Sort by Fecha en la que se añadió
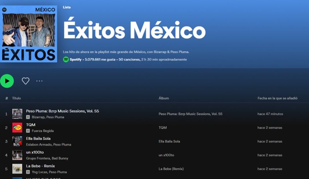 277,98
